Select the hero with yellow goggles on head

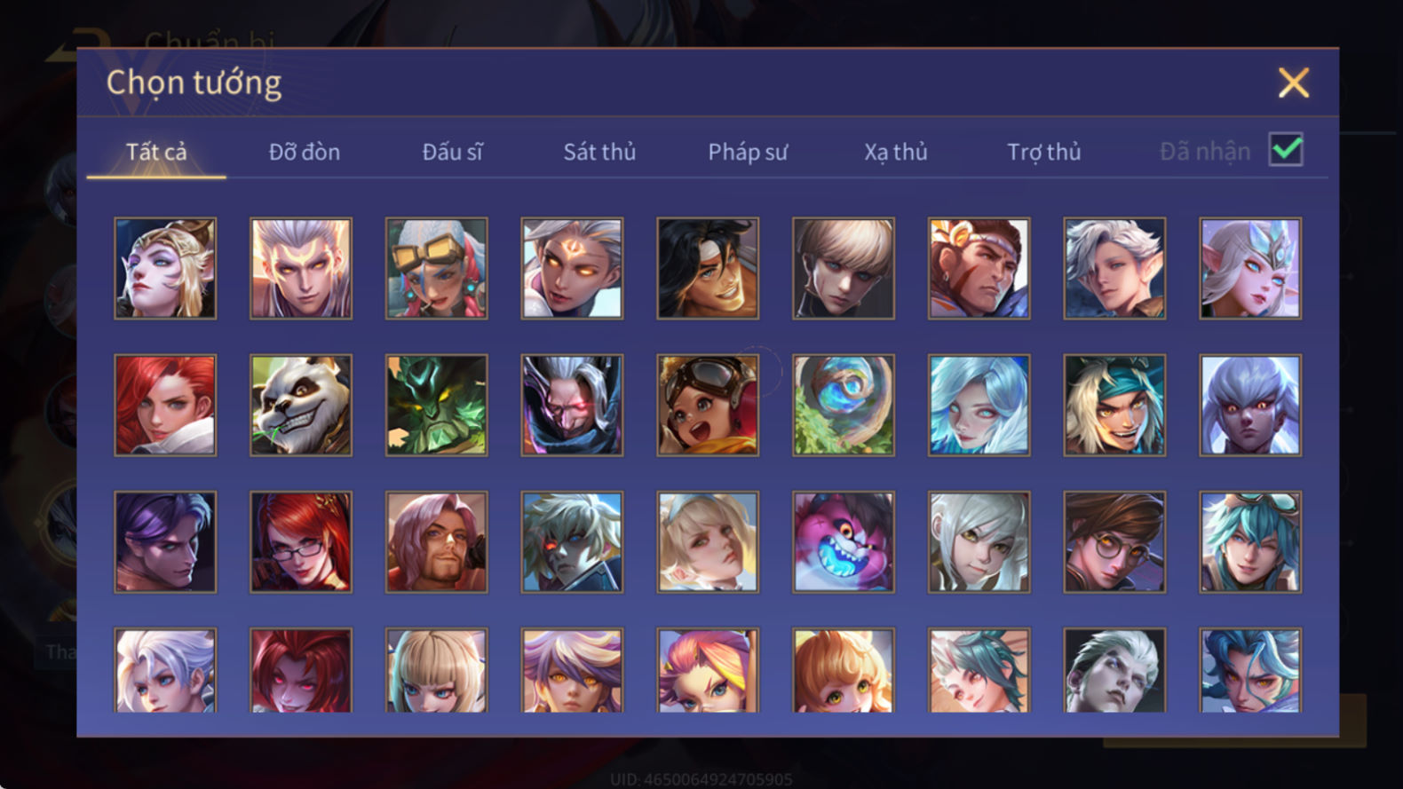tap(436, 269)
